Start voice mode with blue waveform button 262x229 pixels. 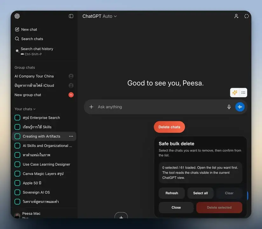[240, 107]
